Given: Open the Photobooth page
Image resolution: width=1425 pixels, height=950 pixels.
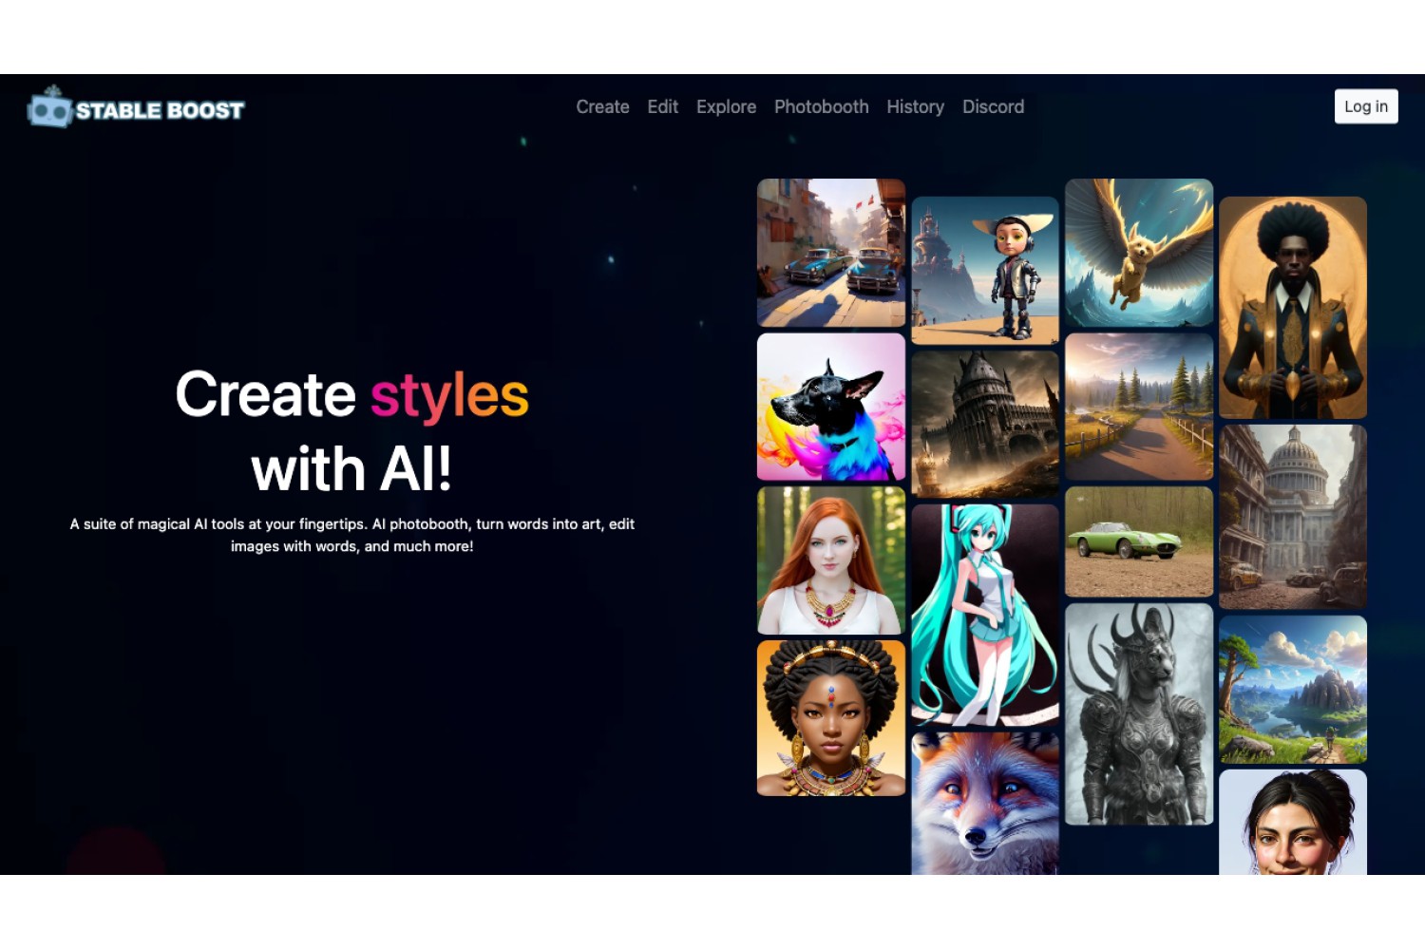Looking at the screenshot, I should pos(821,106).
